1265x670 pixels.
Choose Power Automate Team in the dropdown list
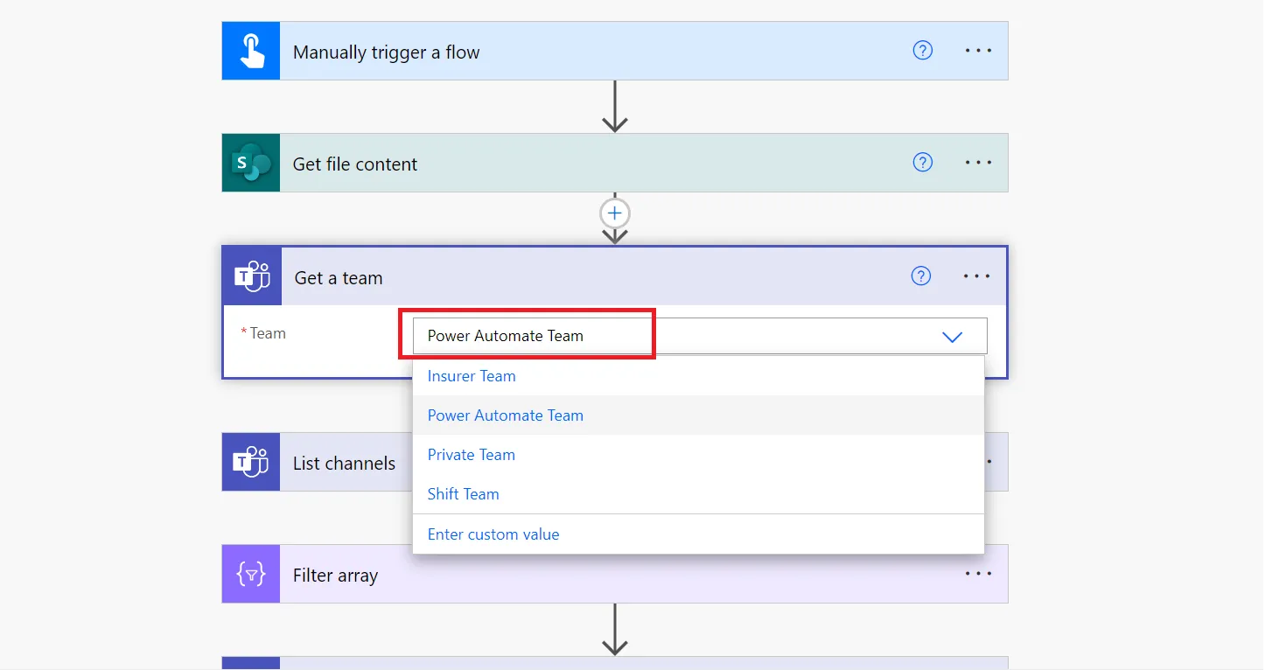point(698,415)
